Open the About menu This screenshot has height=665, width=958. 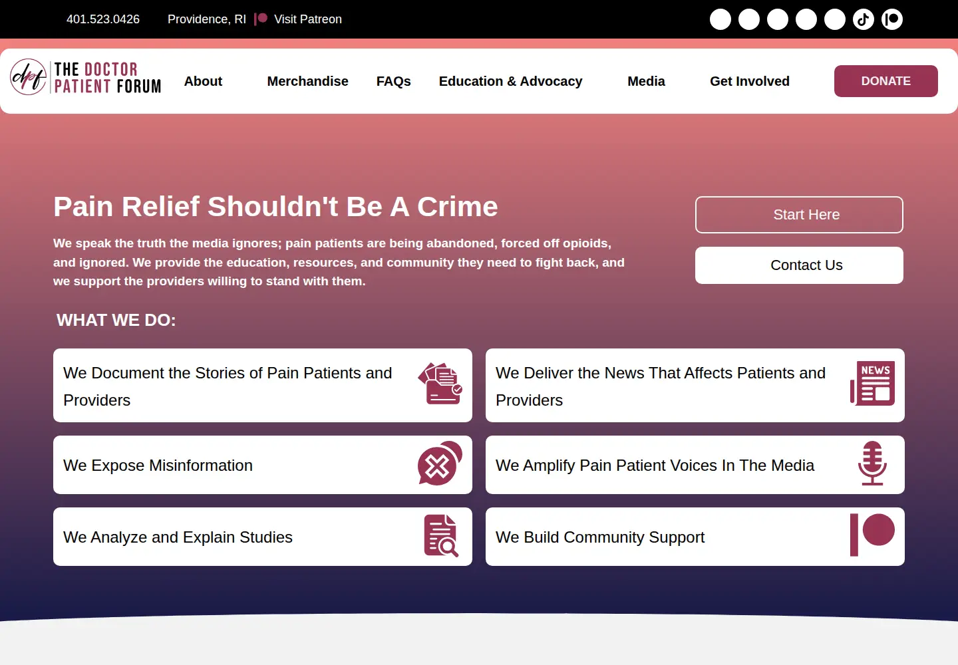[203, 81]
